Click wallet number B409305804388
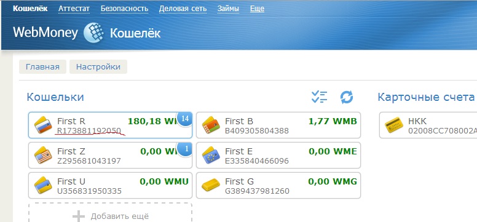477x222 pixels. [257, 130]
